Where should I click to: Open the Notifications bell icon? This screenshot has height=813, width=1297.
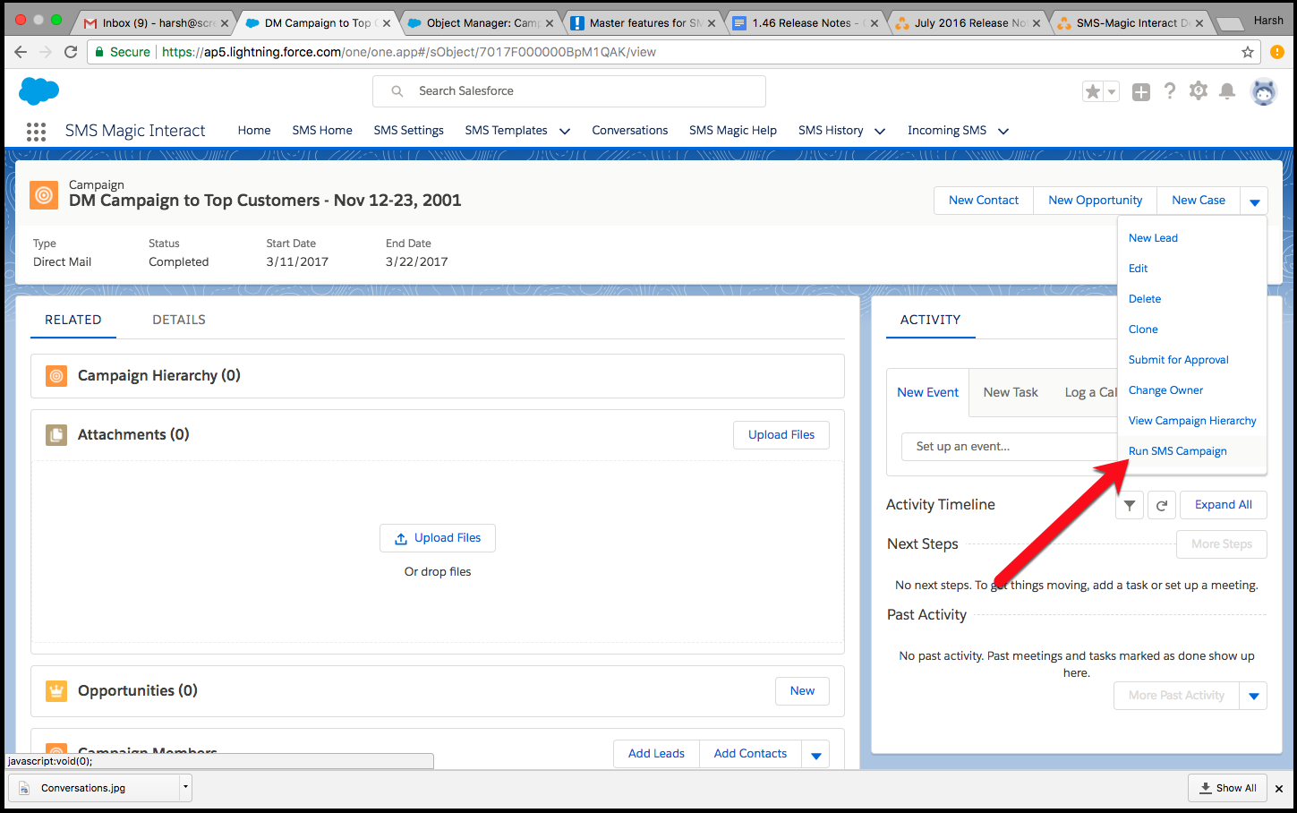pyautogui.click(x=1228, y=90)
